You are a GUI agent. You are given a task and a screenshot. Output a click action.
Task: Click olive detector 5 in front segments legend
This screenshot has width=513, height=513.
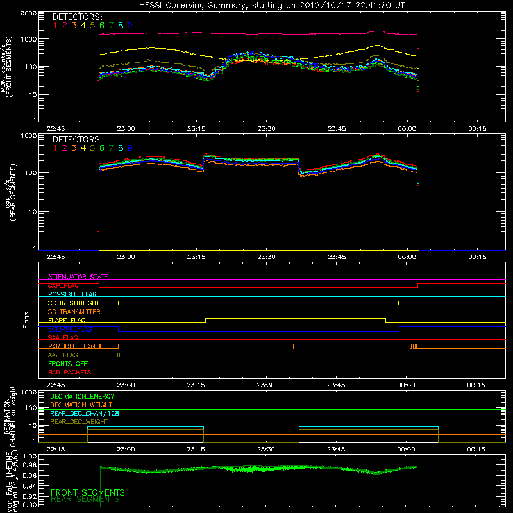(x=92, y=26)
